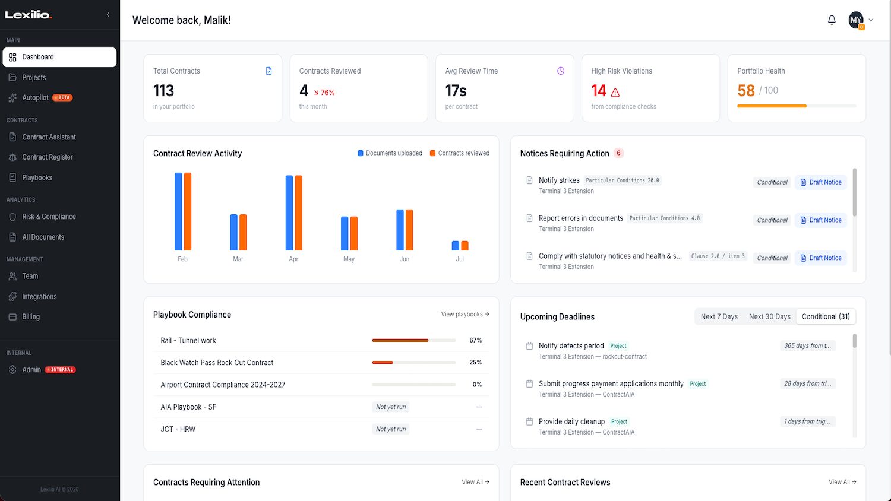
Task: Click the Notices Requiring Action scrollbar
Action: pyautogui.click(x=855, y=192)
